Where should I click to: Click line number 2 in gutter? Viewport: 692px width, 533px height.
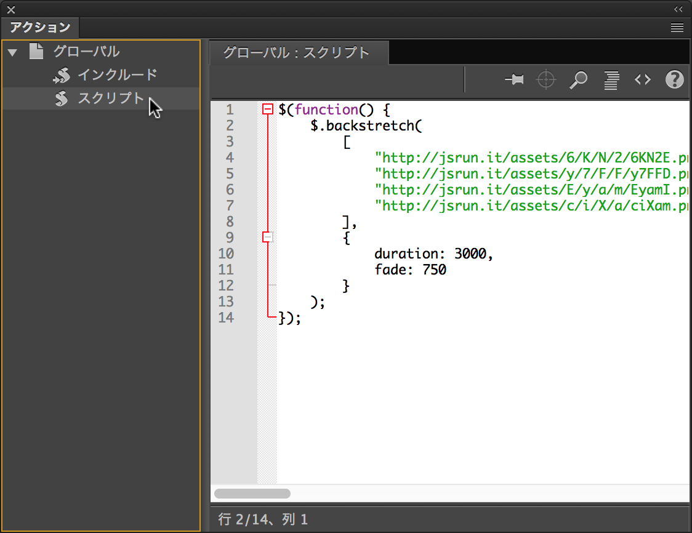click(230, 126)
